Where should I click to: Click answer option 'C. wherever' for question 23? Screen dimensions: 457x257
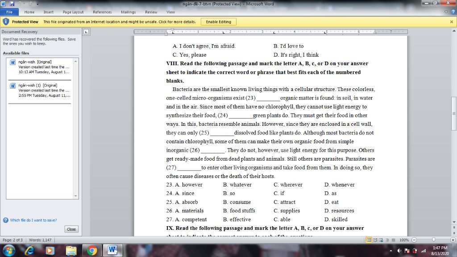click(288, 185)
